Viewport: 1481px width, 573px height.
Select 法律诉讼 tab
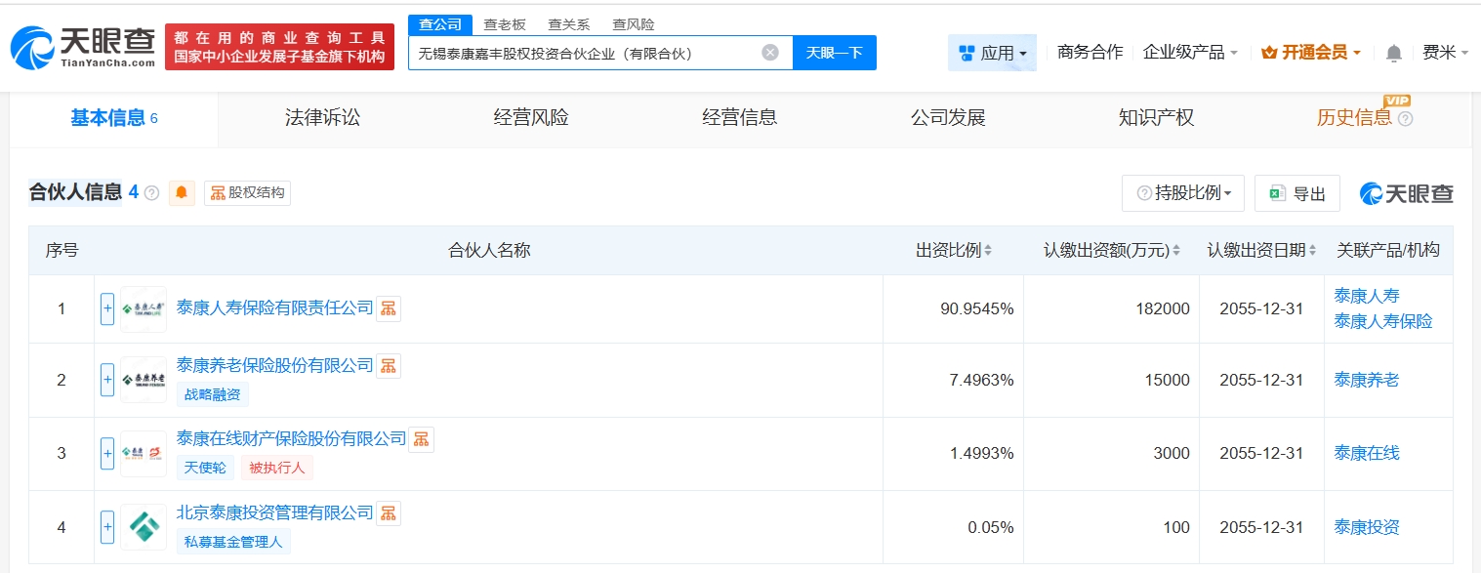pos(322,118)
